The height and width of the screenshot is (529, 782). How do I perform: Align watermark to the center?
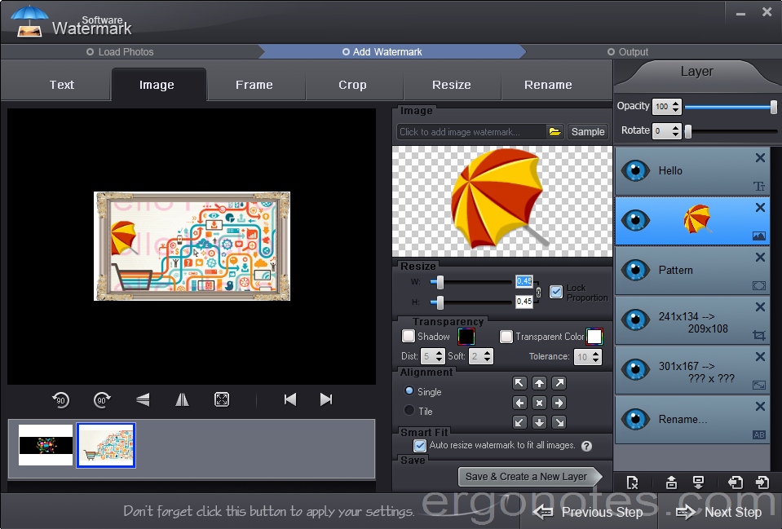[539, 403]
